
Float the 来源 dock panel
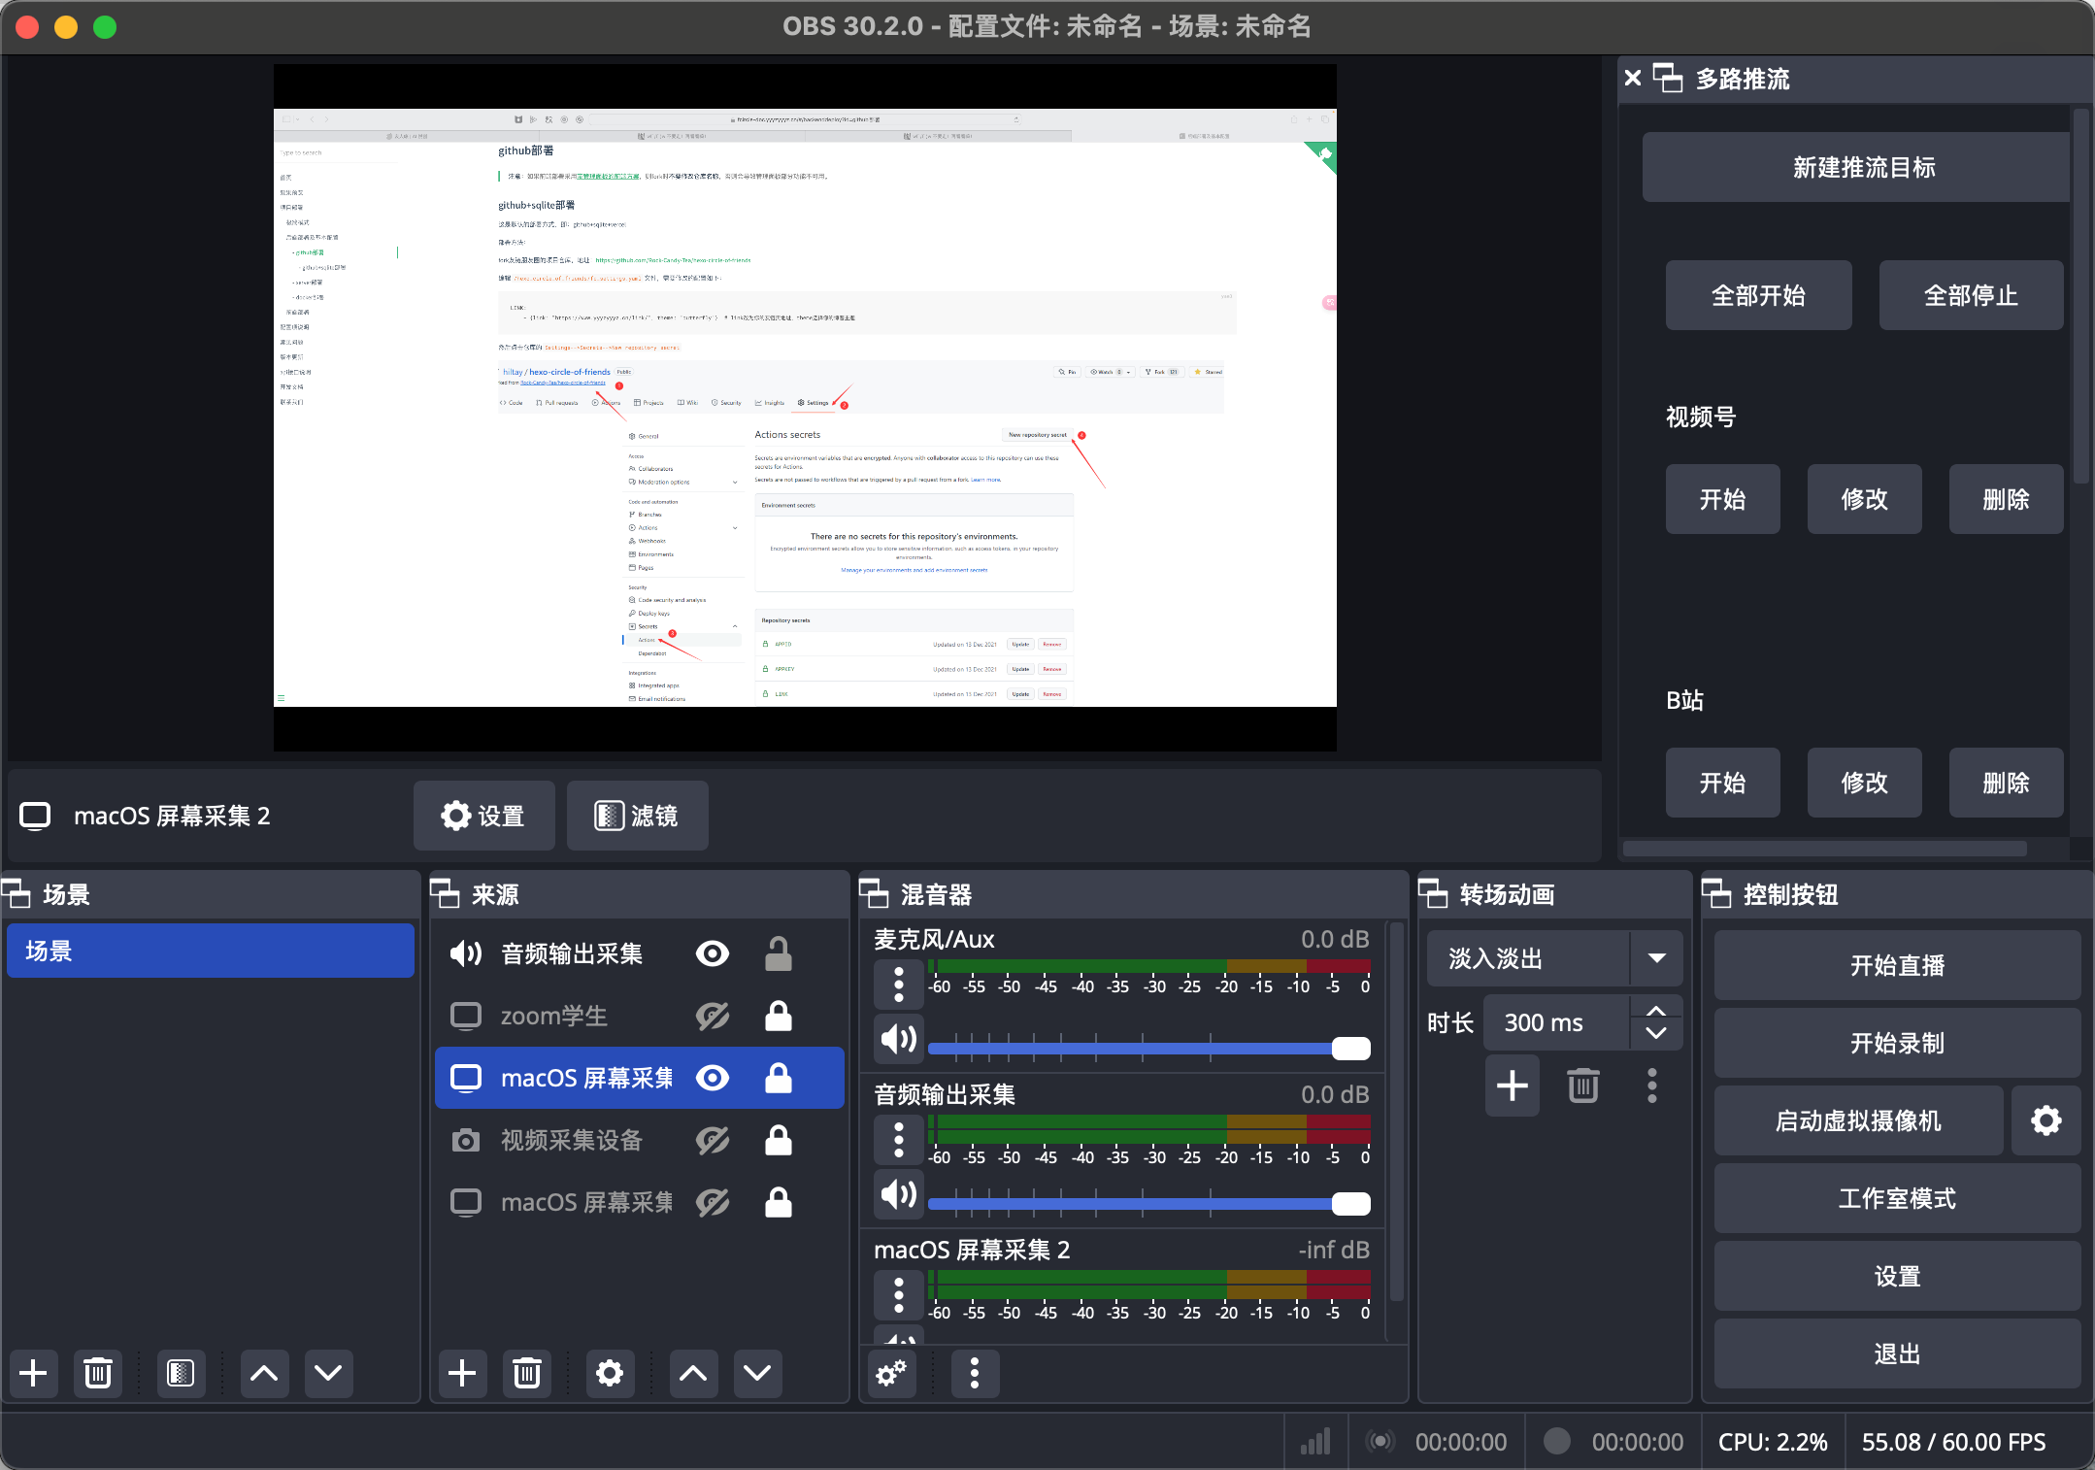coord(445,893)
